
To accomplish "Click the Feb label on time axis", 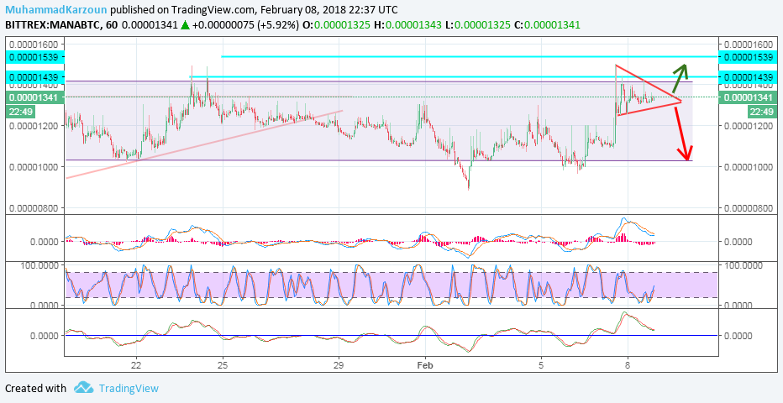I will pyautogui.click(x=425, y=364).
